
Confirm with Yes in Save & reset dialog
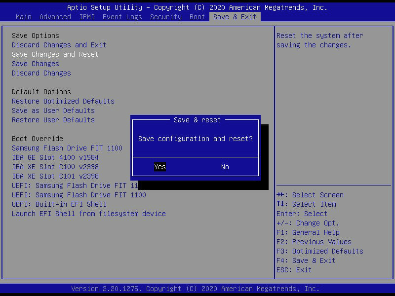point(160,167)
